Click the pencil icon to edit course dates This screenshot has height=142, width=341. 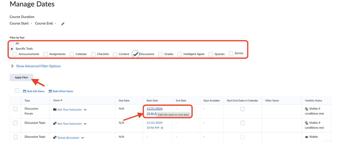63,24
